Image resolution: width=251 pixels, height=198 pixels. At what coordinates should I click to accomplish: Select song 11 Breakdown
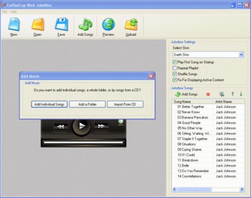188,160
